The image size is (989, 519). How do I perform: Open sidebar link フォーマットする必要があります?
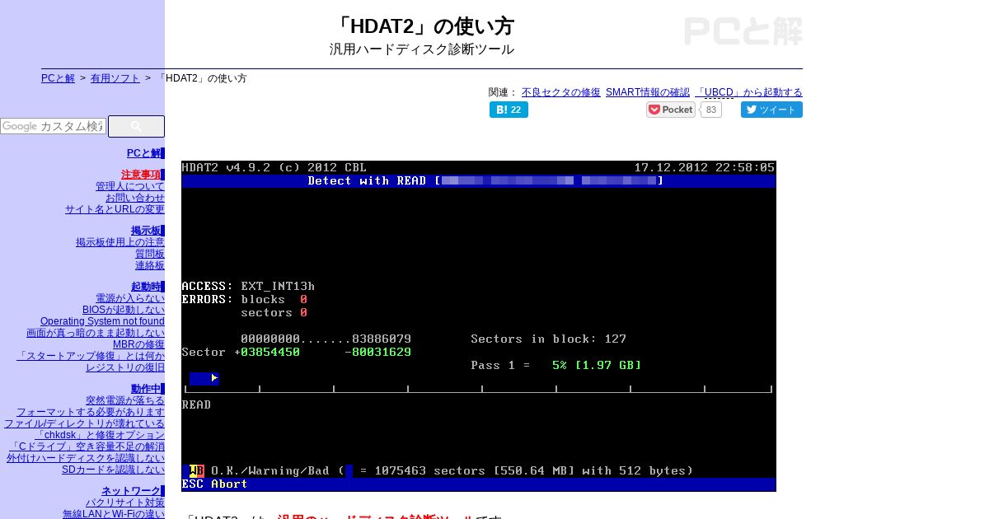91,412
